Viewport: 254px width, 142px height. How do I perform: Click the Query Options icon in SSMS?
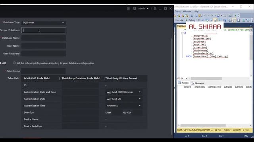211,20
